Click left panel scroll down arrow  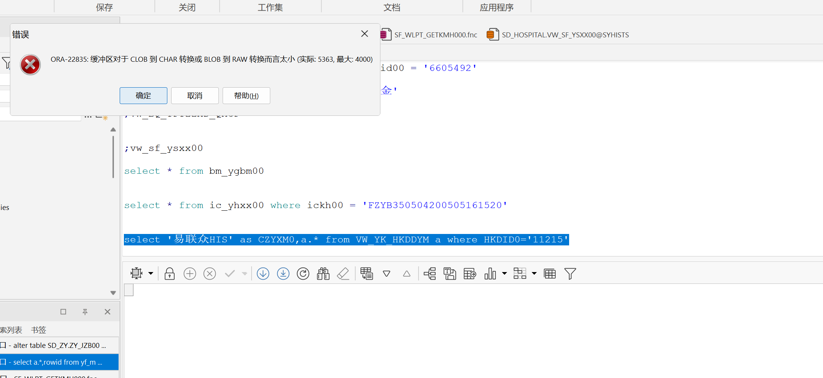point(113,293)
